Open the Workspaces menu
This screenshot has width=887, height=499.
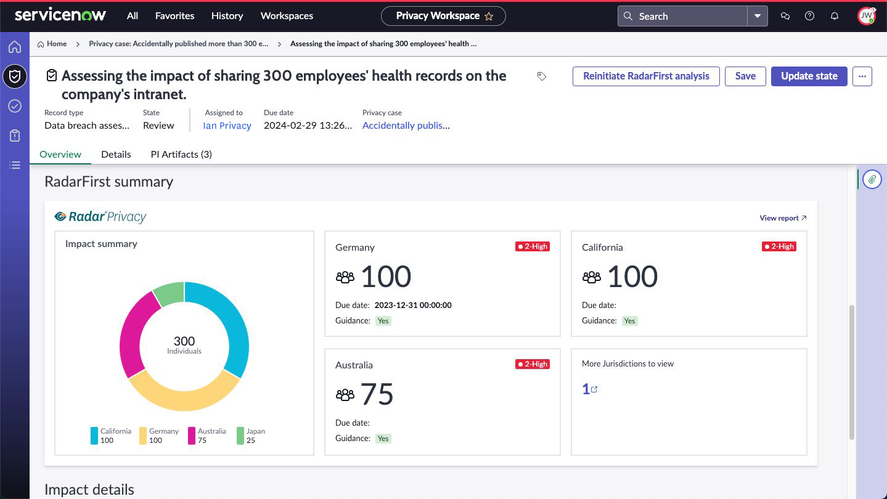pos(287,16)
